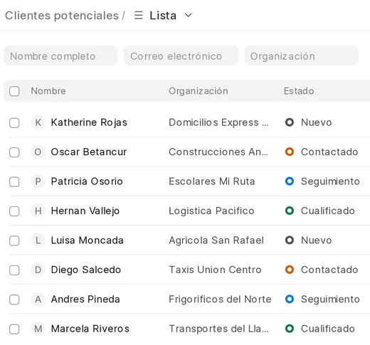This screenshot has height=345, width=370.
Task: Select the Andres Pineda row checkbox
Action: [x=14, y=299]
